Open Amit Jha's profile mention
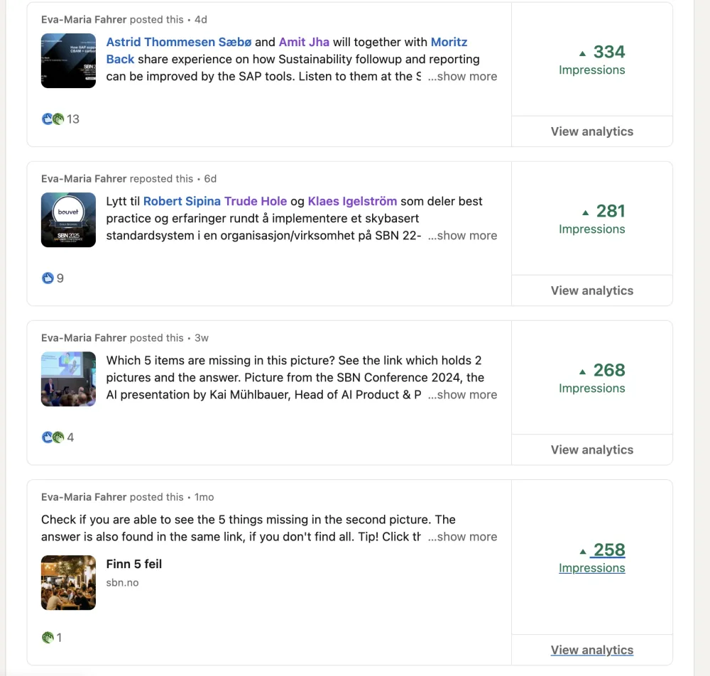 304,43
